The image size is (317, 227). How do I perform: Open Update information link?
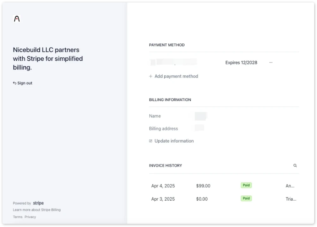(171, 141)
